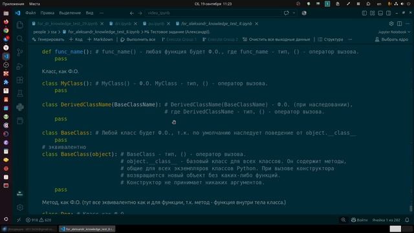Image resolution: width=414 pixels, height=233 pixels.
Task: Open the Testing flask view
Action: [20, 93]
